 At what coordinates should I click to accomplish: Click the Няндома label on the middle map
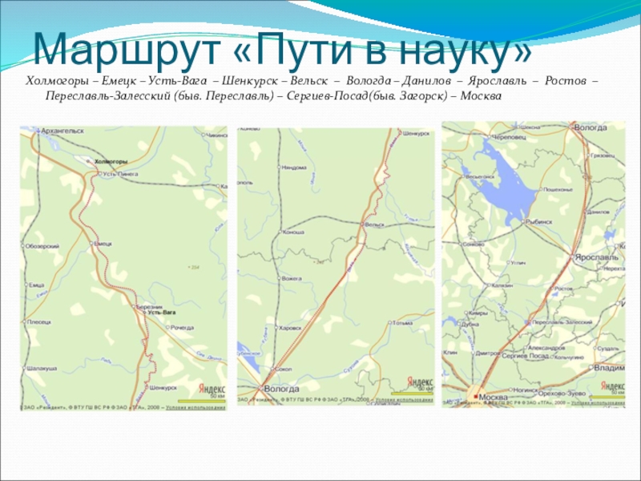(294, 168)
